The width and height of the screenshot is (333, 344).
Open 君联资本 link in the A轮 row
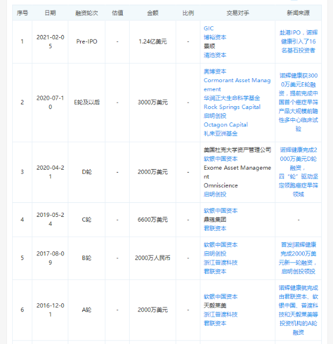tap(215, 324)
